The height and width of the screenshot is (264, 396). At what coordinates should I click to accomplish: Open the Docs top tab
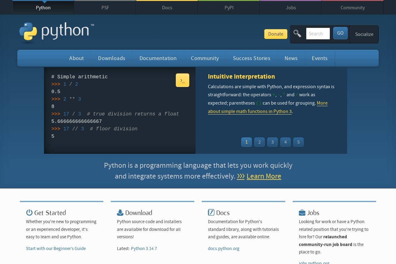[x=167, y=7]
